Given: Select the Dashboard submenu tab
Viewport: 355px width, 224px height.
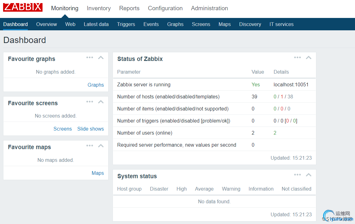Looking at the screenshot, I should point(15,24).
